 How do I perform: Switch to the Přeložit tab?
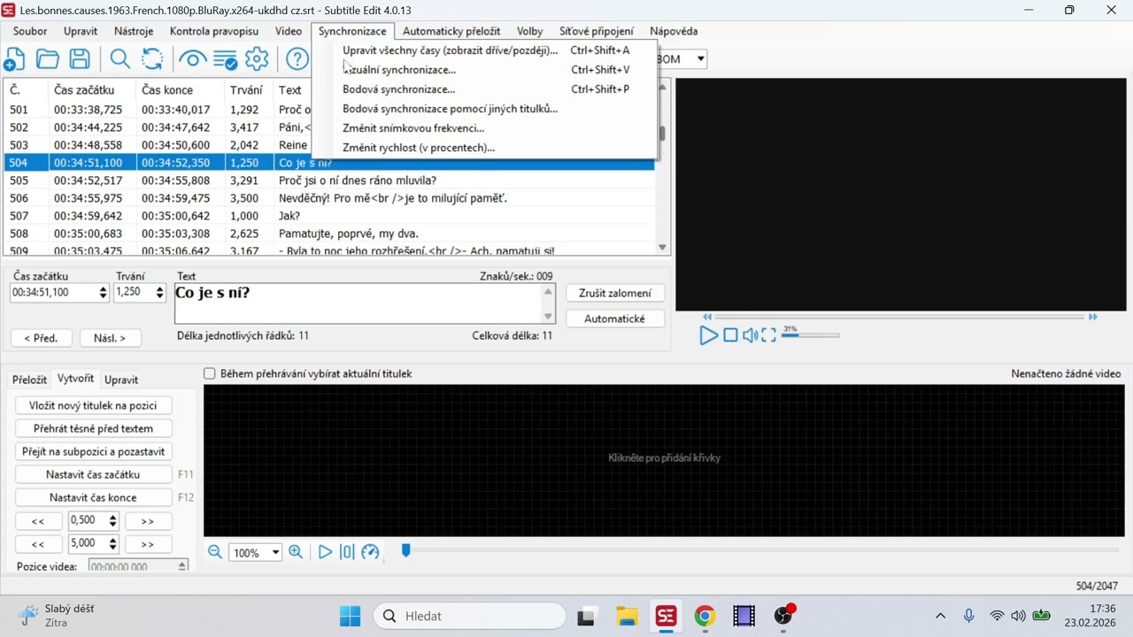(29, 380)
